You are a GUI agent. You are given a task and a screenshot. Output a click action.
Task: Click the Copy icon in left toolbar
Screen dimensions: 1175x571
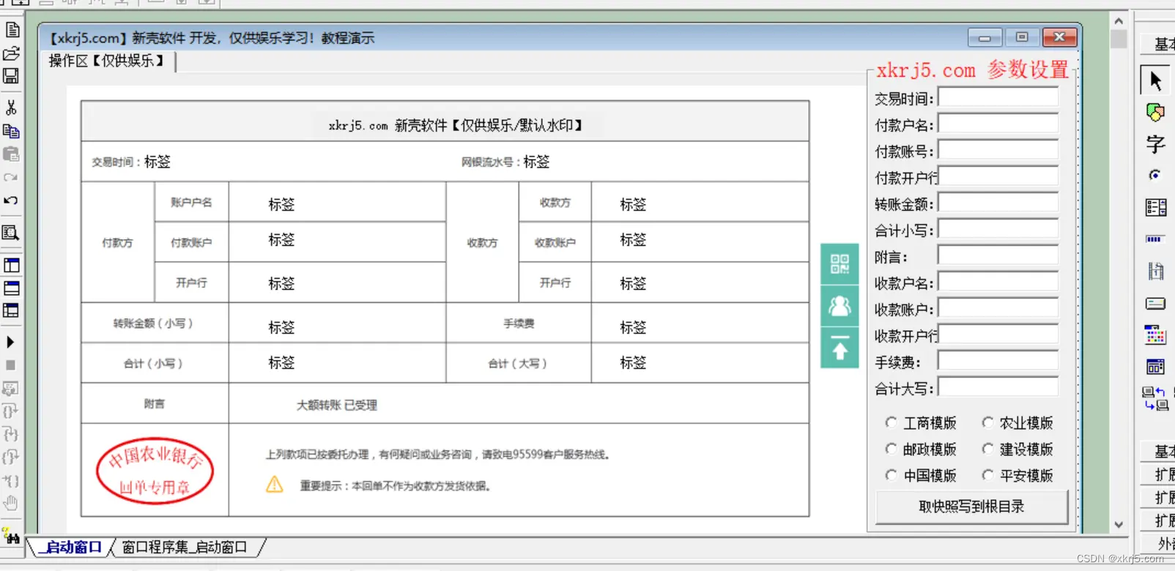click(x=12, y=131)
